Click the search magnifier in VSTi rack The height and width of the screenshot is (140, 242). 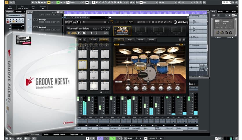click(218, 15)
